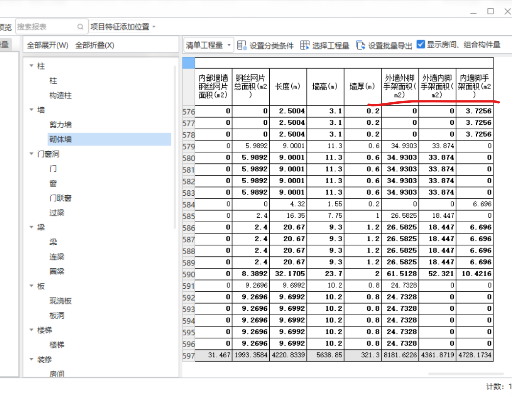Click the 内部墙墙钢丝网片面积 column header

(x=213, y=87)
